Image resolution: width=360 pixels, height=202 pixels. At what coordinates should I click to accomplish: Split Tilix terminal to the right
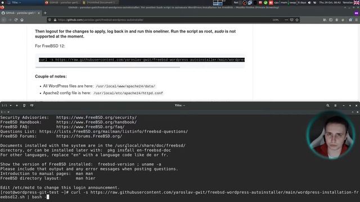point(24,105)
